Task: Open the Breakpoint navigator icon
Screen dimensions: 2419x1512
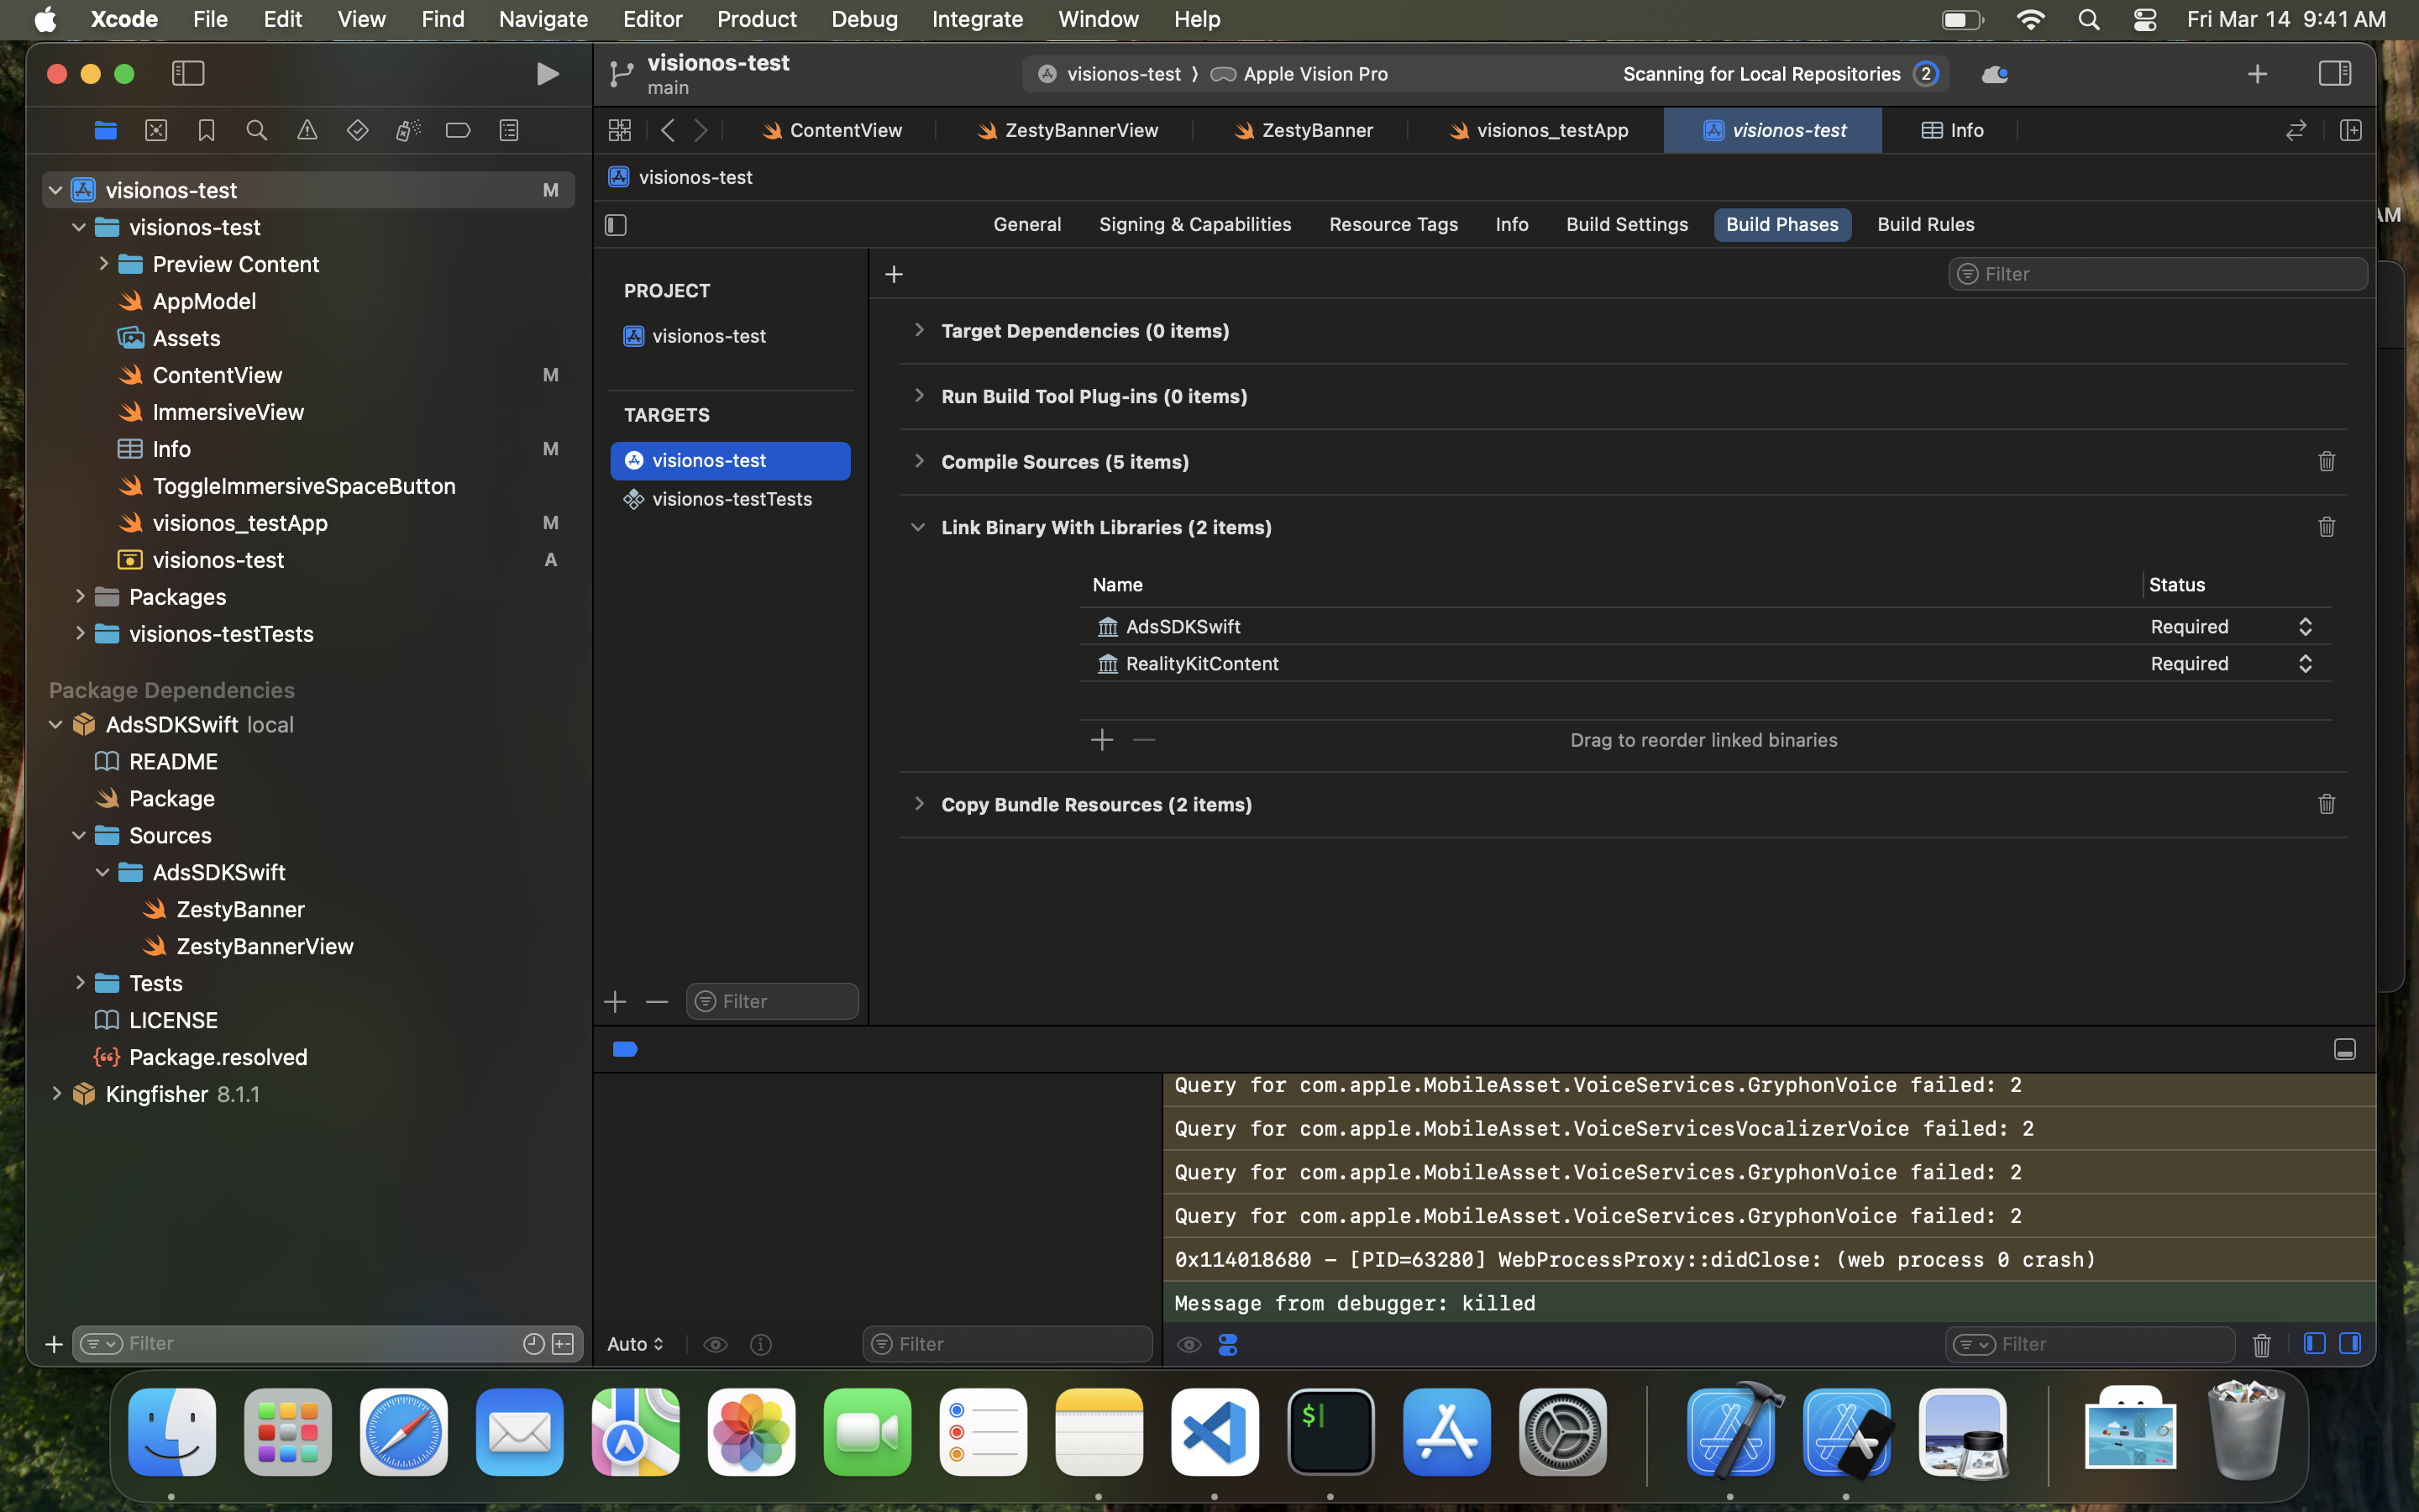Action: tap(458, 130)
